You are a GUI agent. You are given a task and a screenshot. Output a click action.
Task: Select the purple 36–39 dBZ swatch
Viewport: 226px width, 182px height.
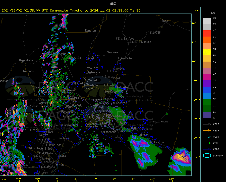pos(207,84)
